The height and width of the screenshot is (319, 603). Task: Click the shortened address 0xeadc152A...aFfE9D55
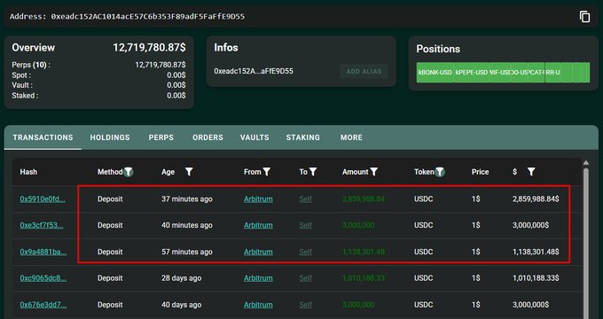pos(254,71)
